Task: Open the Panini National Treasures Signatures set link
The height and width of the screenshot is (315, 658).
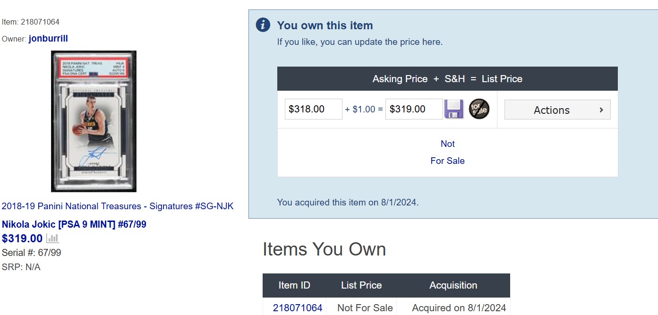Action: click(x=118, y=206)
